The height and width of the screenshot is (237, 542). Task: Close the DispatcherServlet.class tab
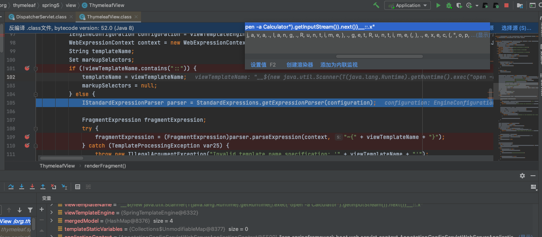pyautogui.click(x=71, y=17)
